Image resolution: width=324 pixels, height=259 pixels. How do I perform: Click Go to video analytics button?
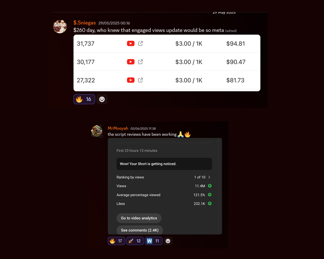[139, 218]
